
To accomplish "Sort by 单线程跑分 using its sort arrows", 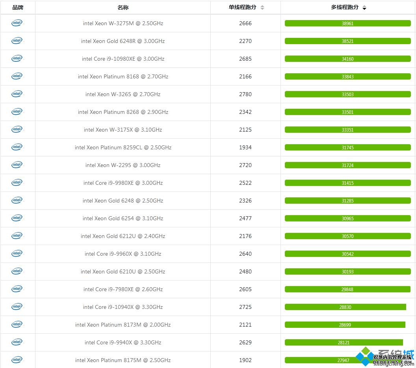I will [262, 7].
